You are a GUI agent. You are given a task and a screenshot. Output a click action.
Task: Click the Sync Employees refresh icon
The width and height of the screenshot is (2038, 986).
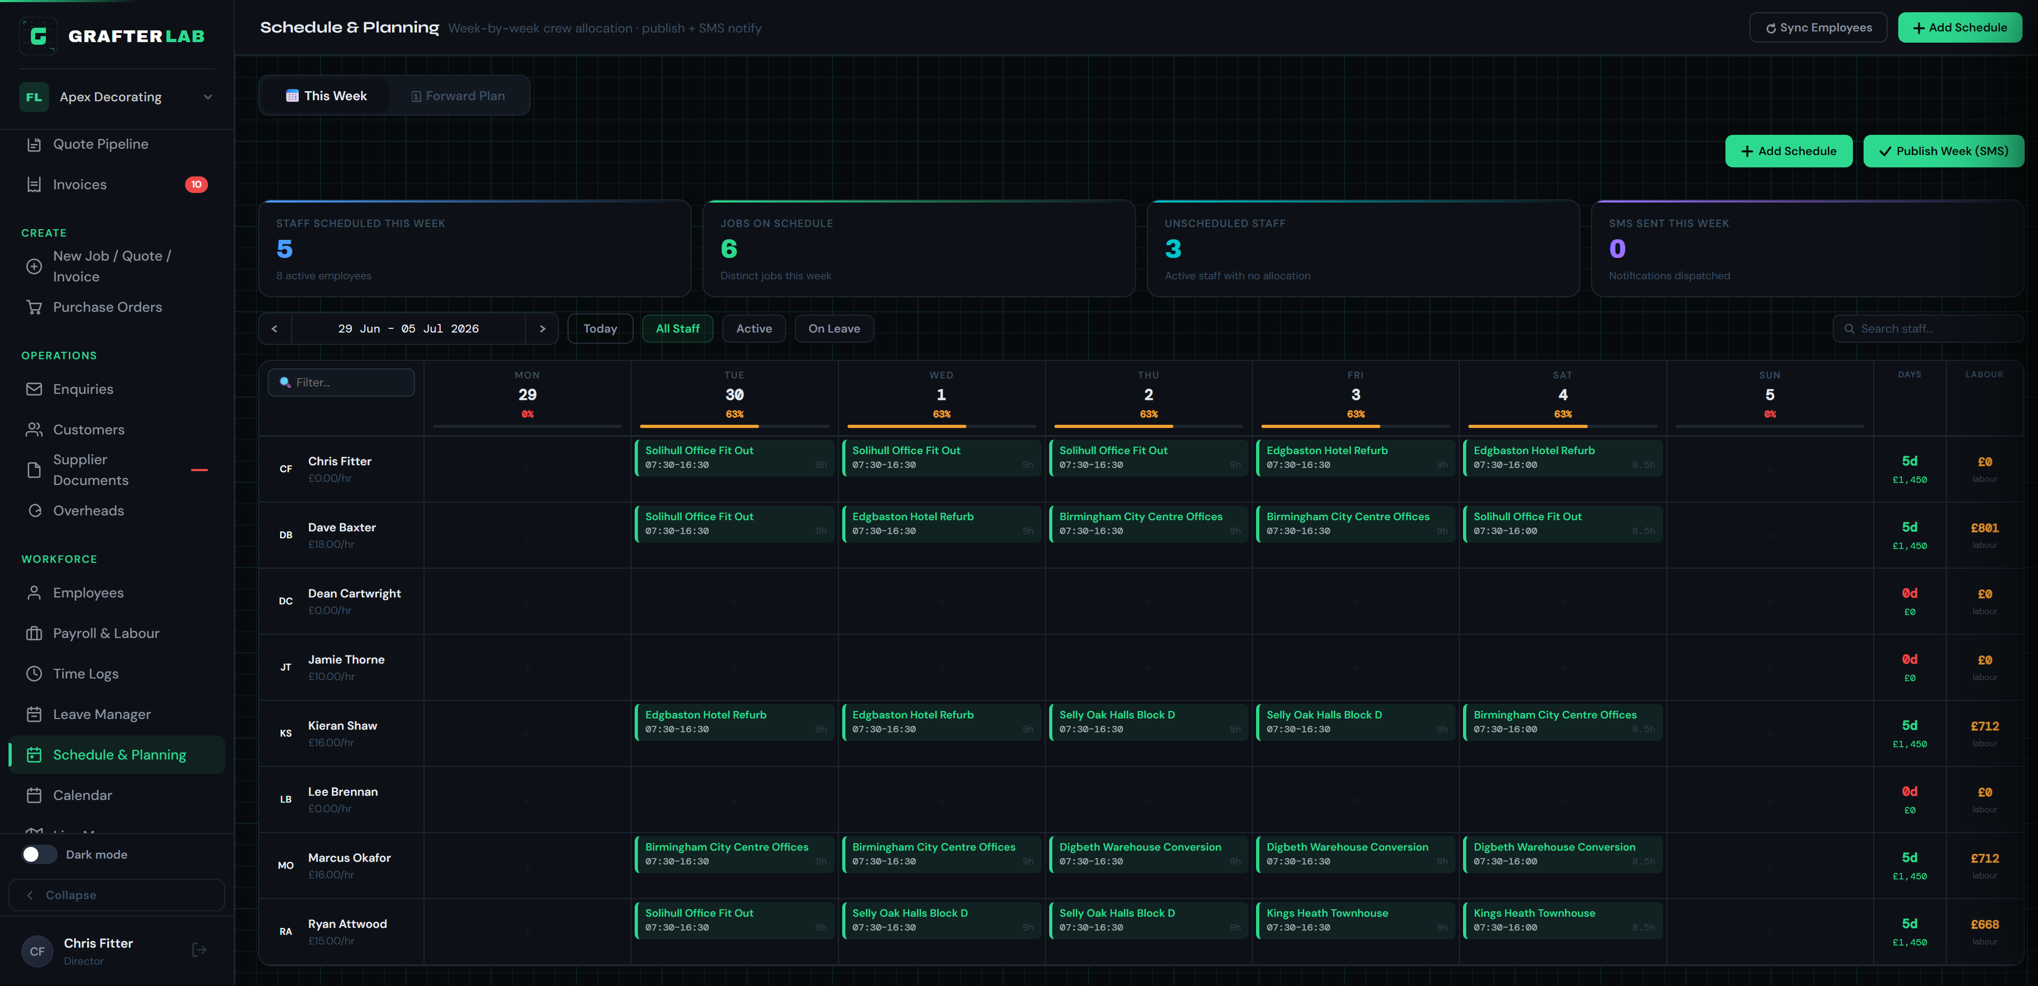pyautogui.click(x=1771, y=29)
